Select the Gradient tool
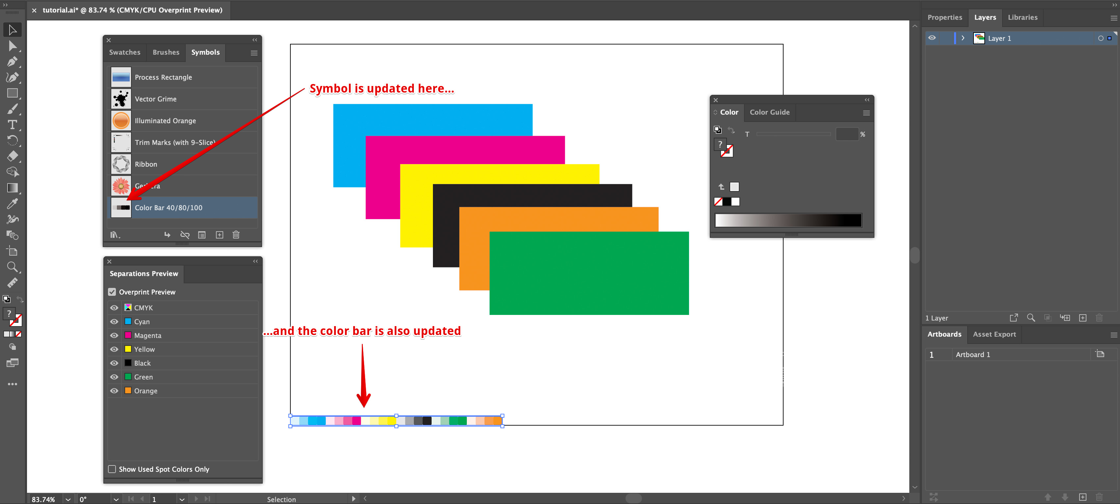The height and width of the screenshot is (504, 1120). [12, 188]
